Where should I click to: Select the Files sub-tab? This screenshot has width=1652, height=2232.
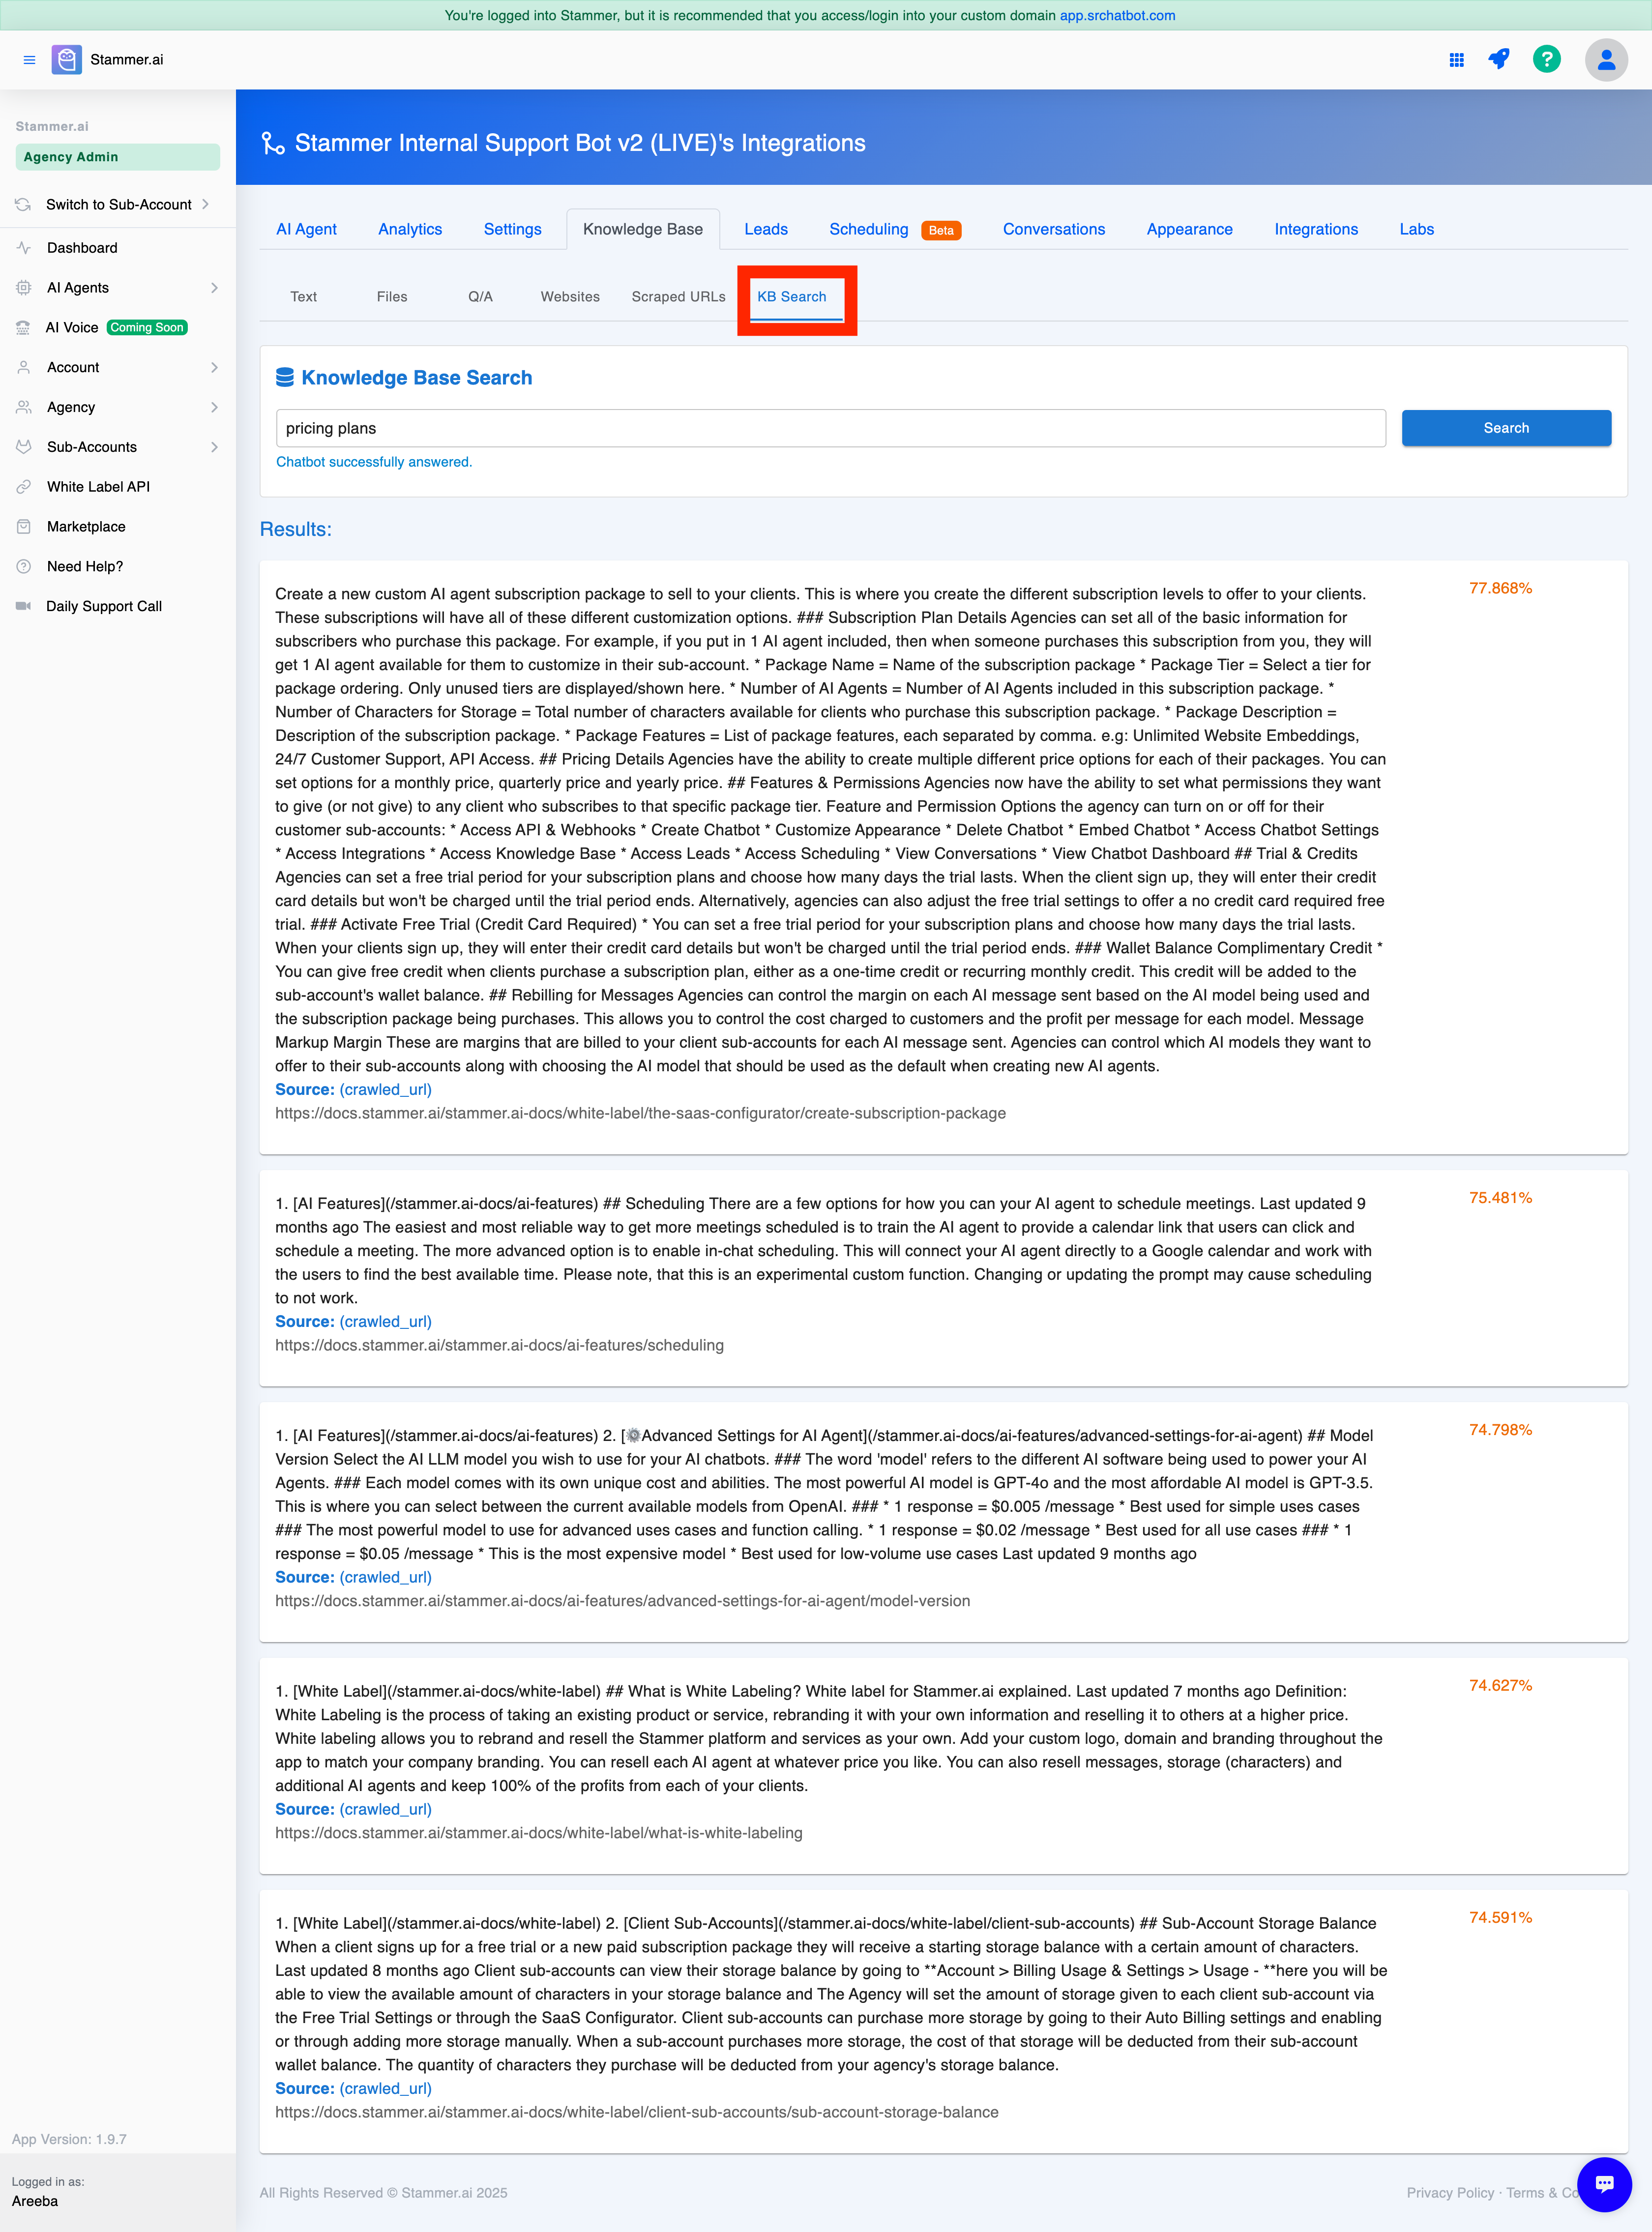(x=392, y=297)
